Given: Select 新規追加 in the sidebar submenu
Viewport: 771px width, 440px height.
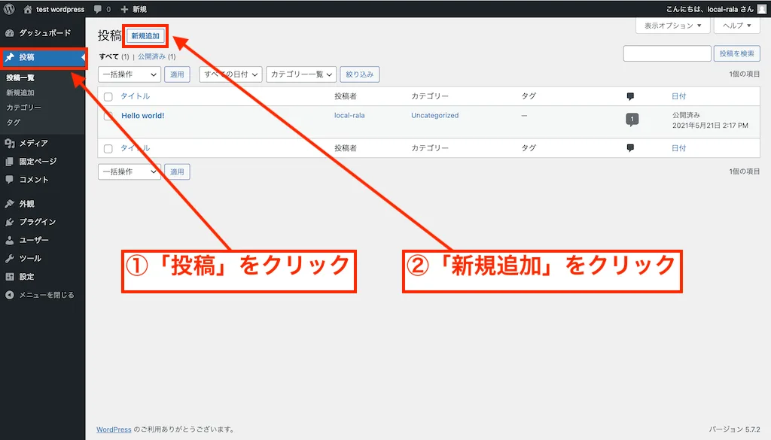Looking at the screenshot, I should (x=20, y=93).
